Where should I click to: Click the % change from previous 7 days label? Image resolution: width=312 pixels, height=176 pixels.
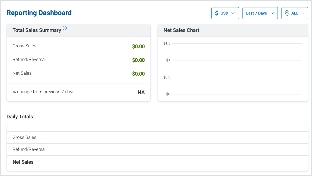(44, 92)
